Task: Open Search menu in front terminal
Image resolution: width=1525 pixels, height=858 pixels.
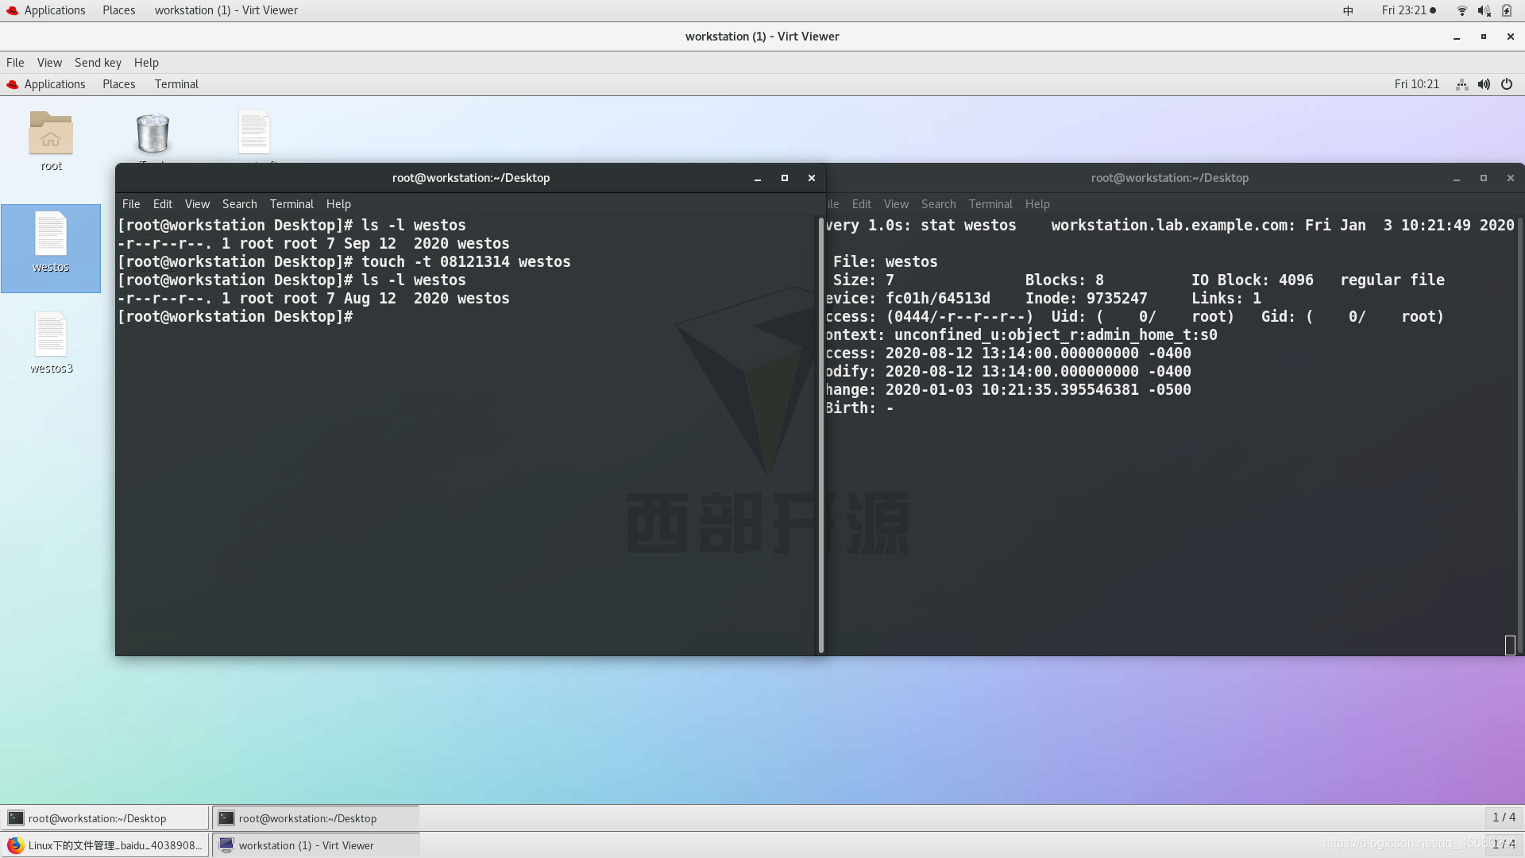Action: point(240,204)
